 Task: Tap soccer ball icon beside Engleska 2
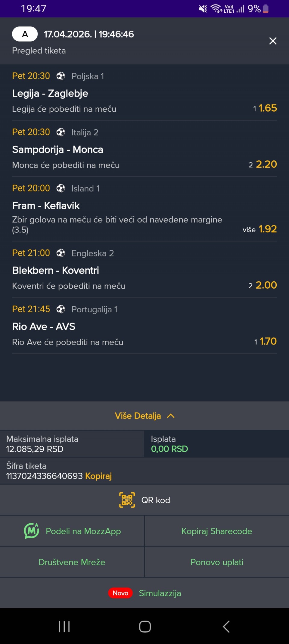[x=61, y=253]
